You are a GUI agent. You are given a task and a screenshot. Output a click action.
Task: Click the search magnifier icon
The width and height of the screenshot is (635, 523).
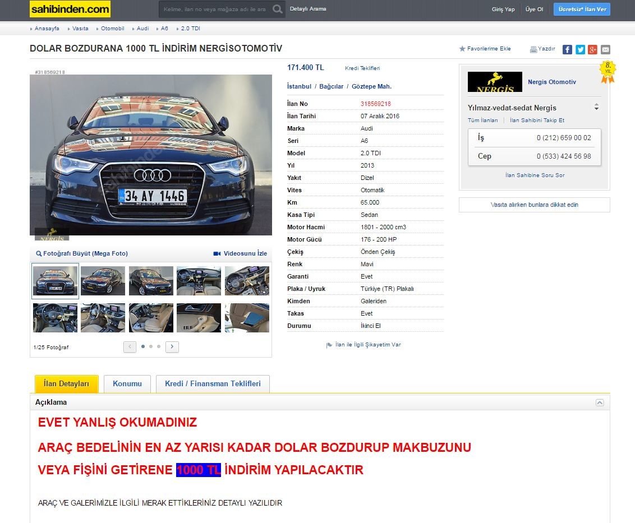click(278, 9)
